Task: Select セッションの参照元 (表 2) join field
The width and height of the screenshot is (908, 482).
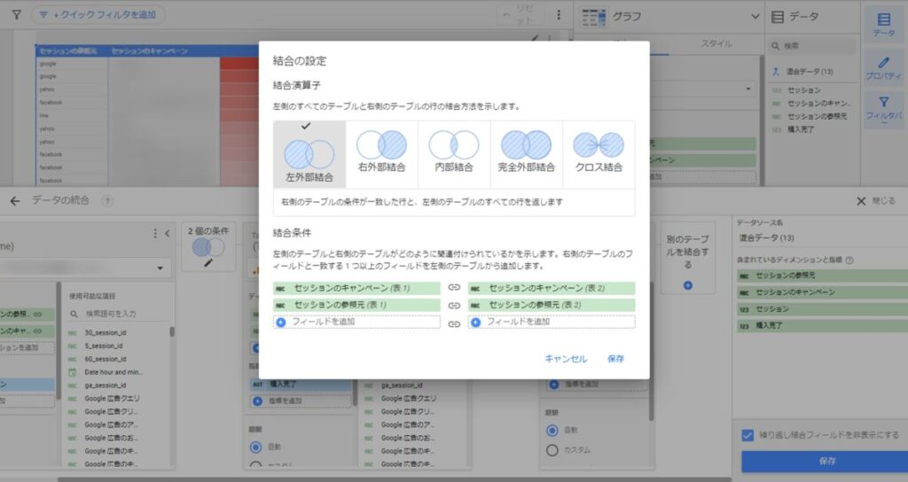Action: coord(552,305)
